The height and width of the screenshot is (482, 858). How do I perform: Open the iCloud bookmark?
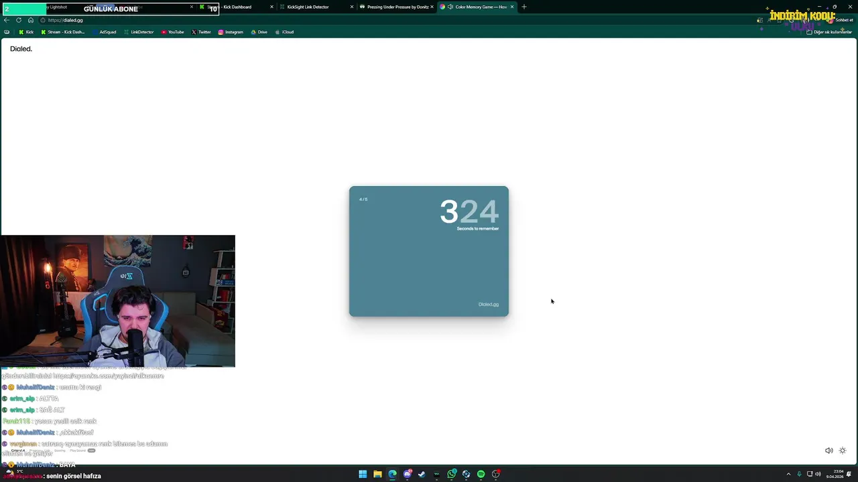pyautogui.click(x=284, y=32)
